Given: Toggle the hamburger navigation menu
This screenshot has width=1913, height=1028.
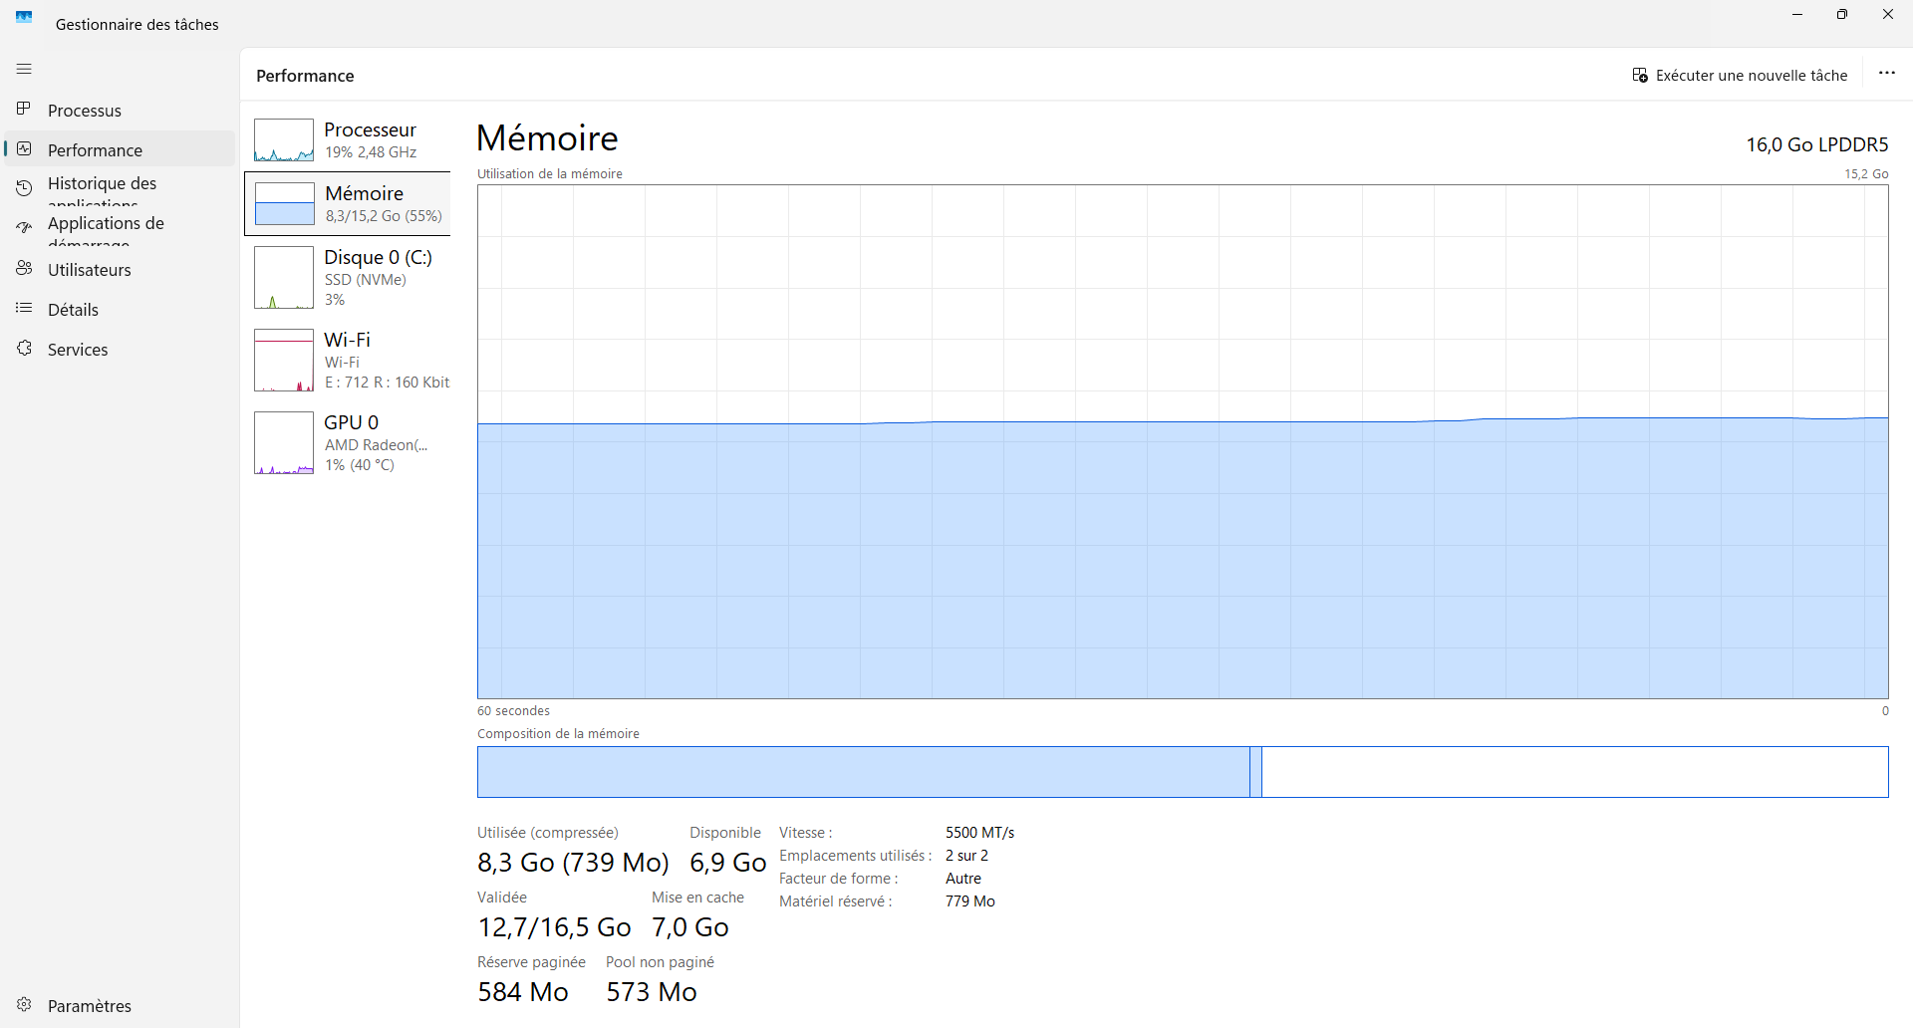Looking at the screenshot, I should coord(24,69).
